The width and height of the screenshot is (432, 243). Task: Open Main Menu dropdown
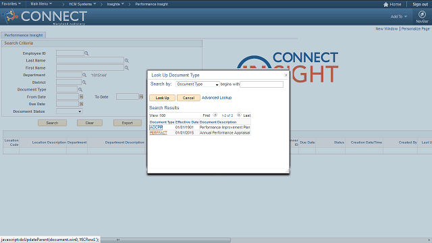41,4
